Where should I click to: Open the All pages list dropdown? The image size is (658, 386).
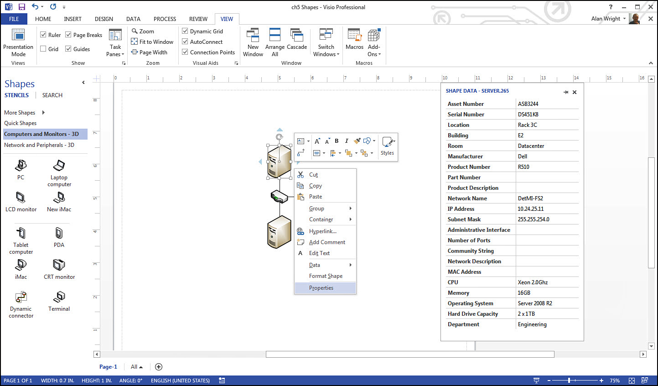pyautogui.click(x=137, y=366)
